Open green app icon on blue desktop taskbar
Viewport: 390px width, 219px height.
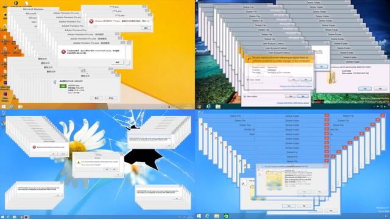(x=226, y=216)
